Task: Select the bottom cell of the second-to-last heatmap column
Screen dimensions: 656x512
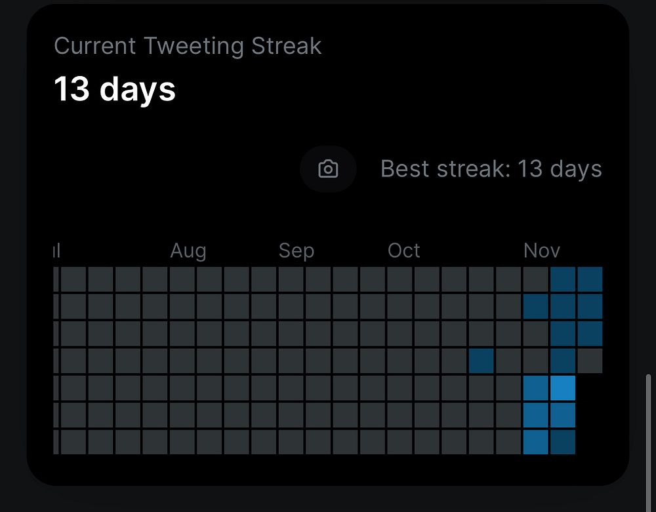Action: (x=563, y=442)
